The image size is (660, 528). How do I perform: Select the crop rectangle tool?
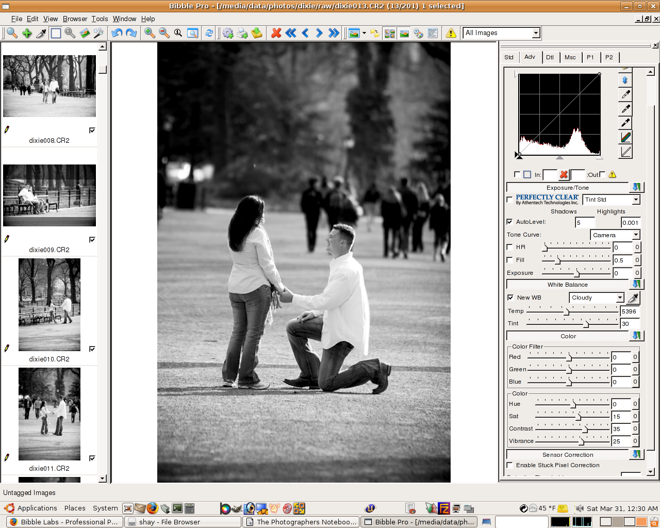[x=56, y=33]
